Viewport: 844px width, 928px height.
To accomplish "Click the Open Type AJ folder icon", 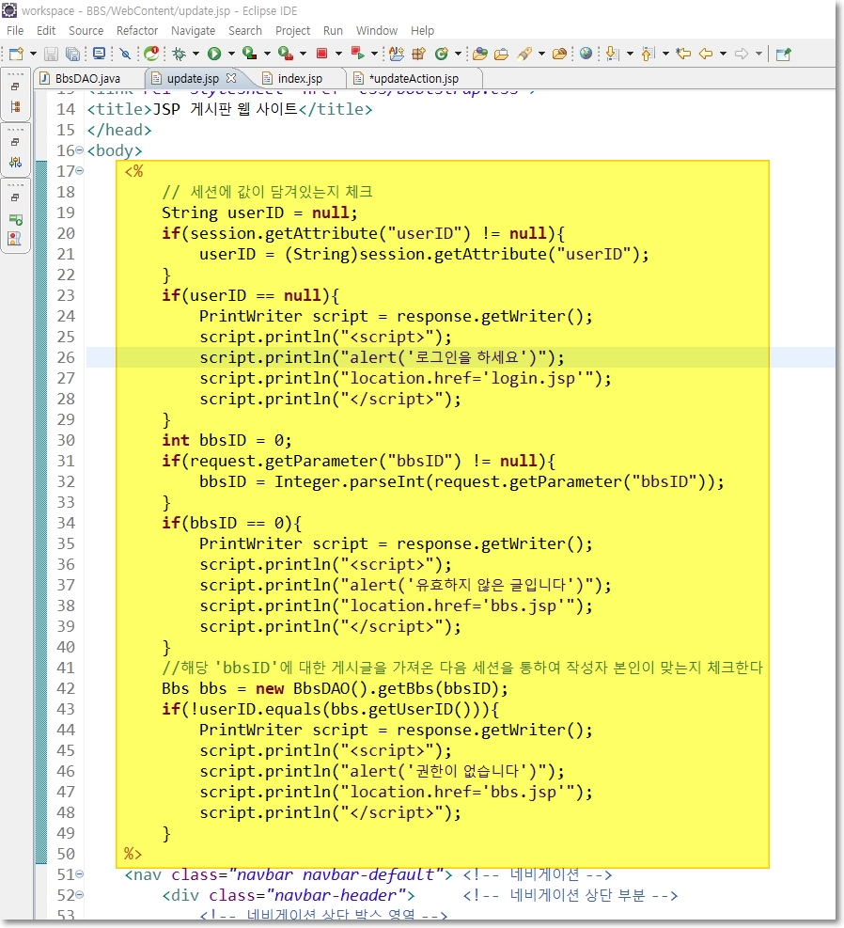I will [x=397, y=54].
